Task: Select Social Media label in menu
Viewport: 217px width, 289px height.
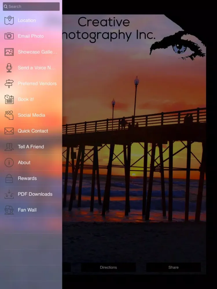Action: [31, 115]
